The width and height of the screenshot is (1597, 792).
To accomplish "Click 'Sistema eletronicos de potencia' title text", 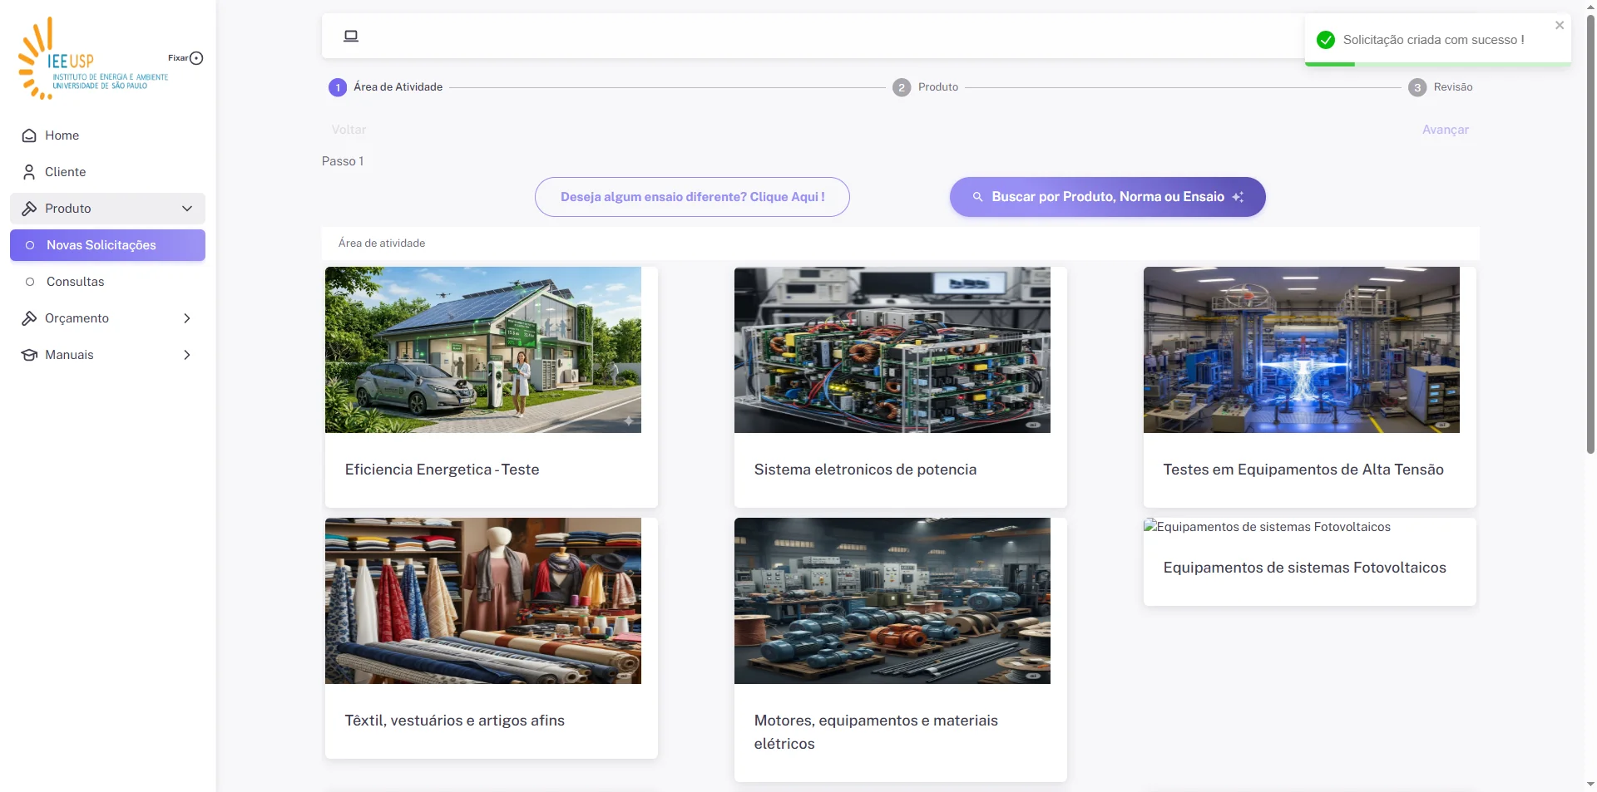I will [x=865, y=470].
